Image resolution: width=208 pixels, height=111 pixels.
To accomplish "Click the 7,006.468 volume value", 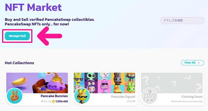I will point(62,101).
